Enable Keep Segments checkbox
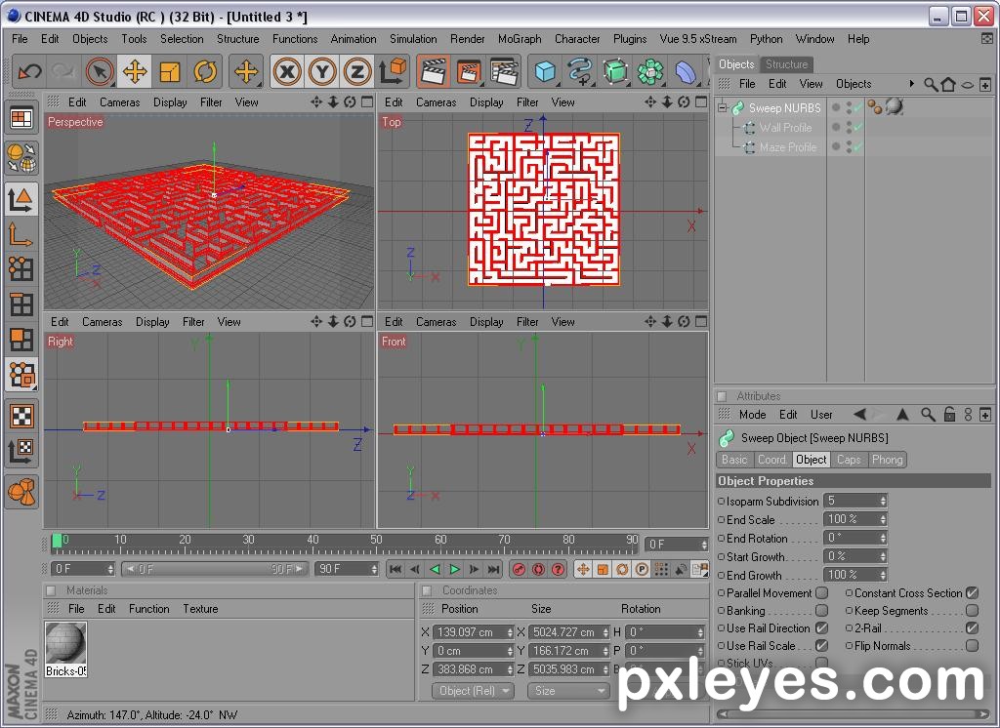This screenshot has height=728, width=1000. tap(972, 611)
